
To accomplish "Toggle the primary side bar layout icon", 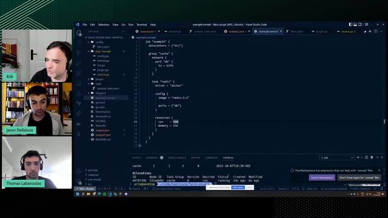I will pos(350,24).
